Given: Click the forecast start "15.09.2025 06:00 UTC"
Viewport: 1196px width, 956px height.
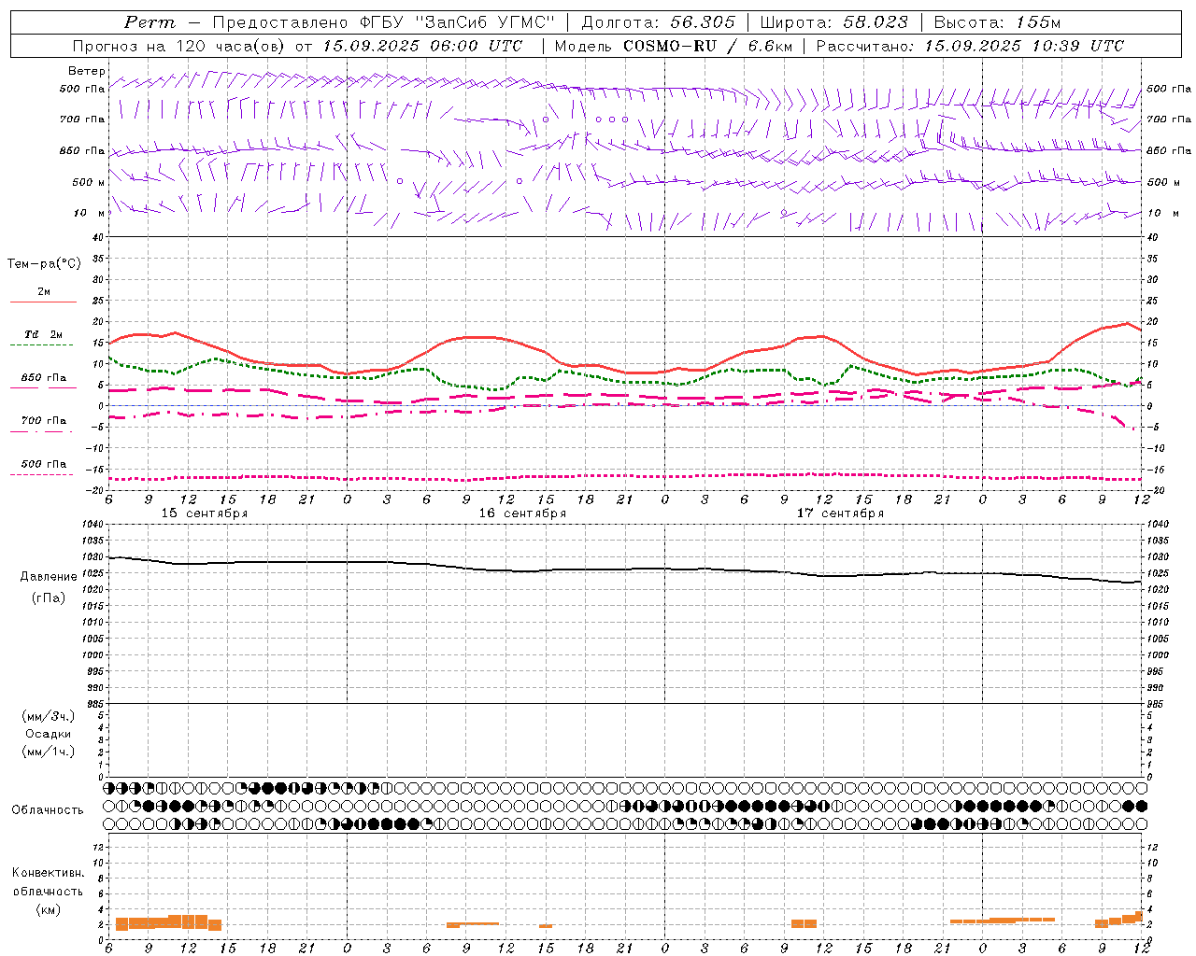Looking at the screenshot, I should (x=422, y=46).
